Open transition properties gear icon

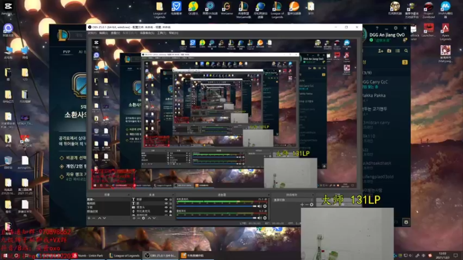click(311, 205)
